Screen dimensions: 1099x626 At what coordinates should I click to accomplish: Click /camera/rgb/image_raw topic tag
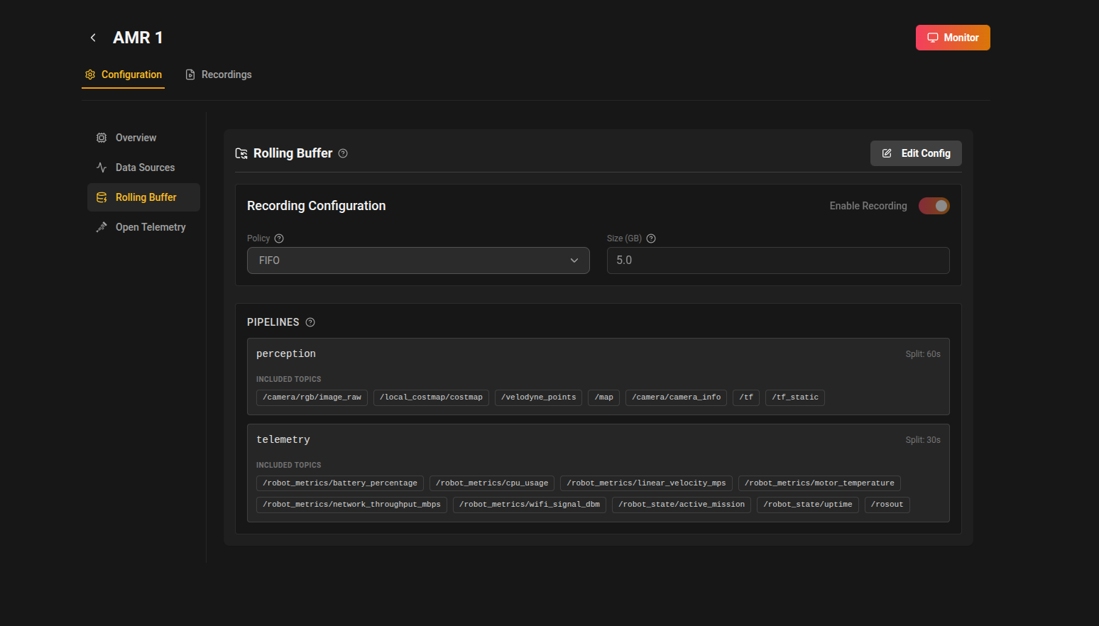[312, 397]
